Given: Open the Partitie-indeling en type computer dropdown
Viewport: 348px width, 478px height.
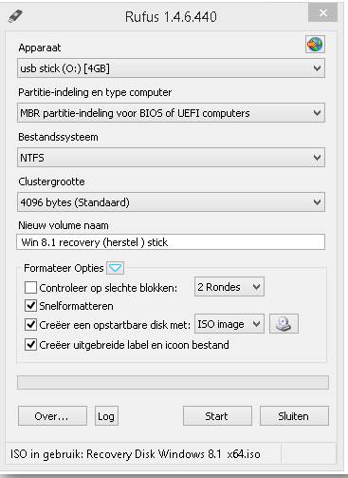Looking at the screenshot, I should coord(171,113).
